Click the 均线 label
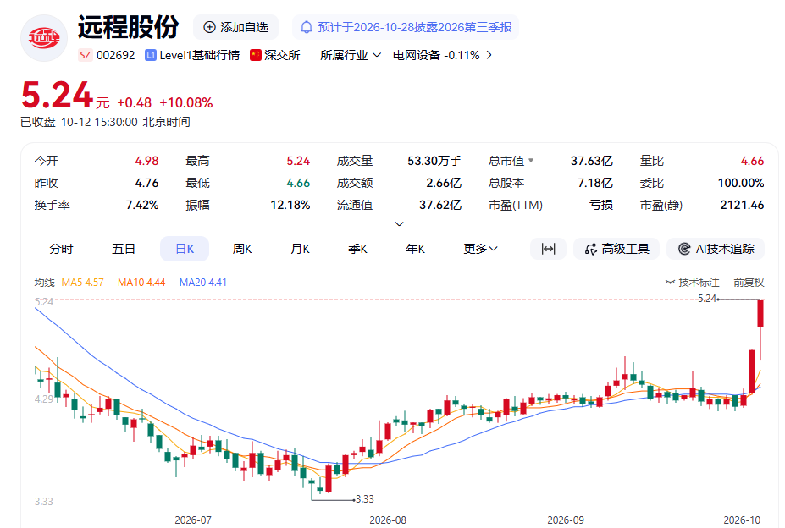 point(44,283)
